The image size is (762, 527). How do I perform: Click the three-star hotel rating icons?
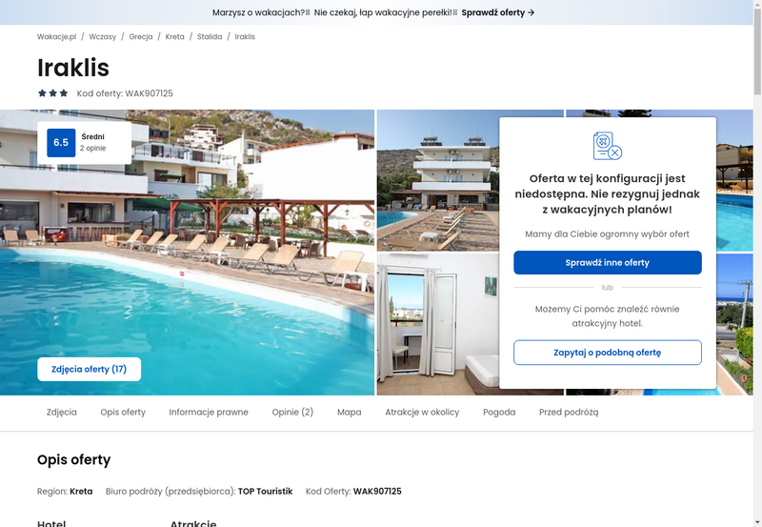point(53,92)
